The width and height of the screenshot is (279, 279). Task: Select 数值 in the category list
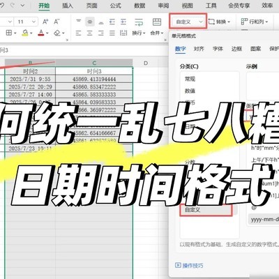(190, 91)
